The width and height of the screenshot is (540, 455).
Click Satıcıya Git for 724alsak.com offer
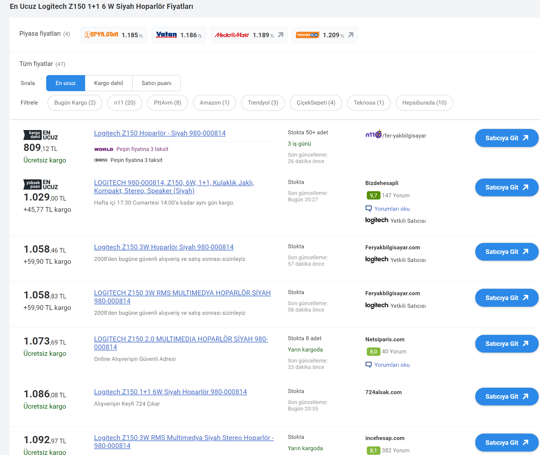point(506,397)
